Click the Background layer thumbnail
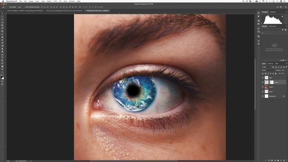The width and height of the screenshot is (288, 162). click(x=266, y=96)
